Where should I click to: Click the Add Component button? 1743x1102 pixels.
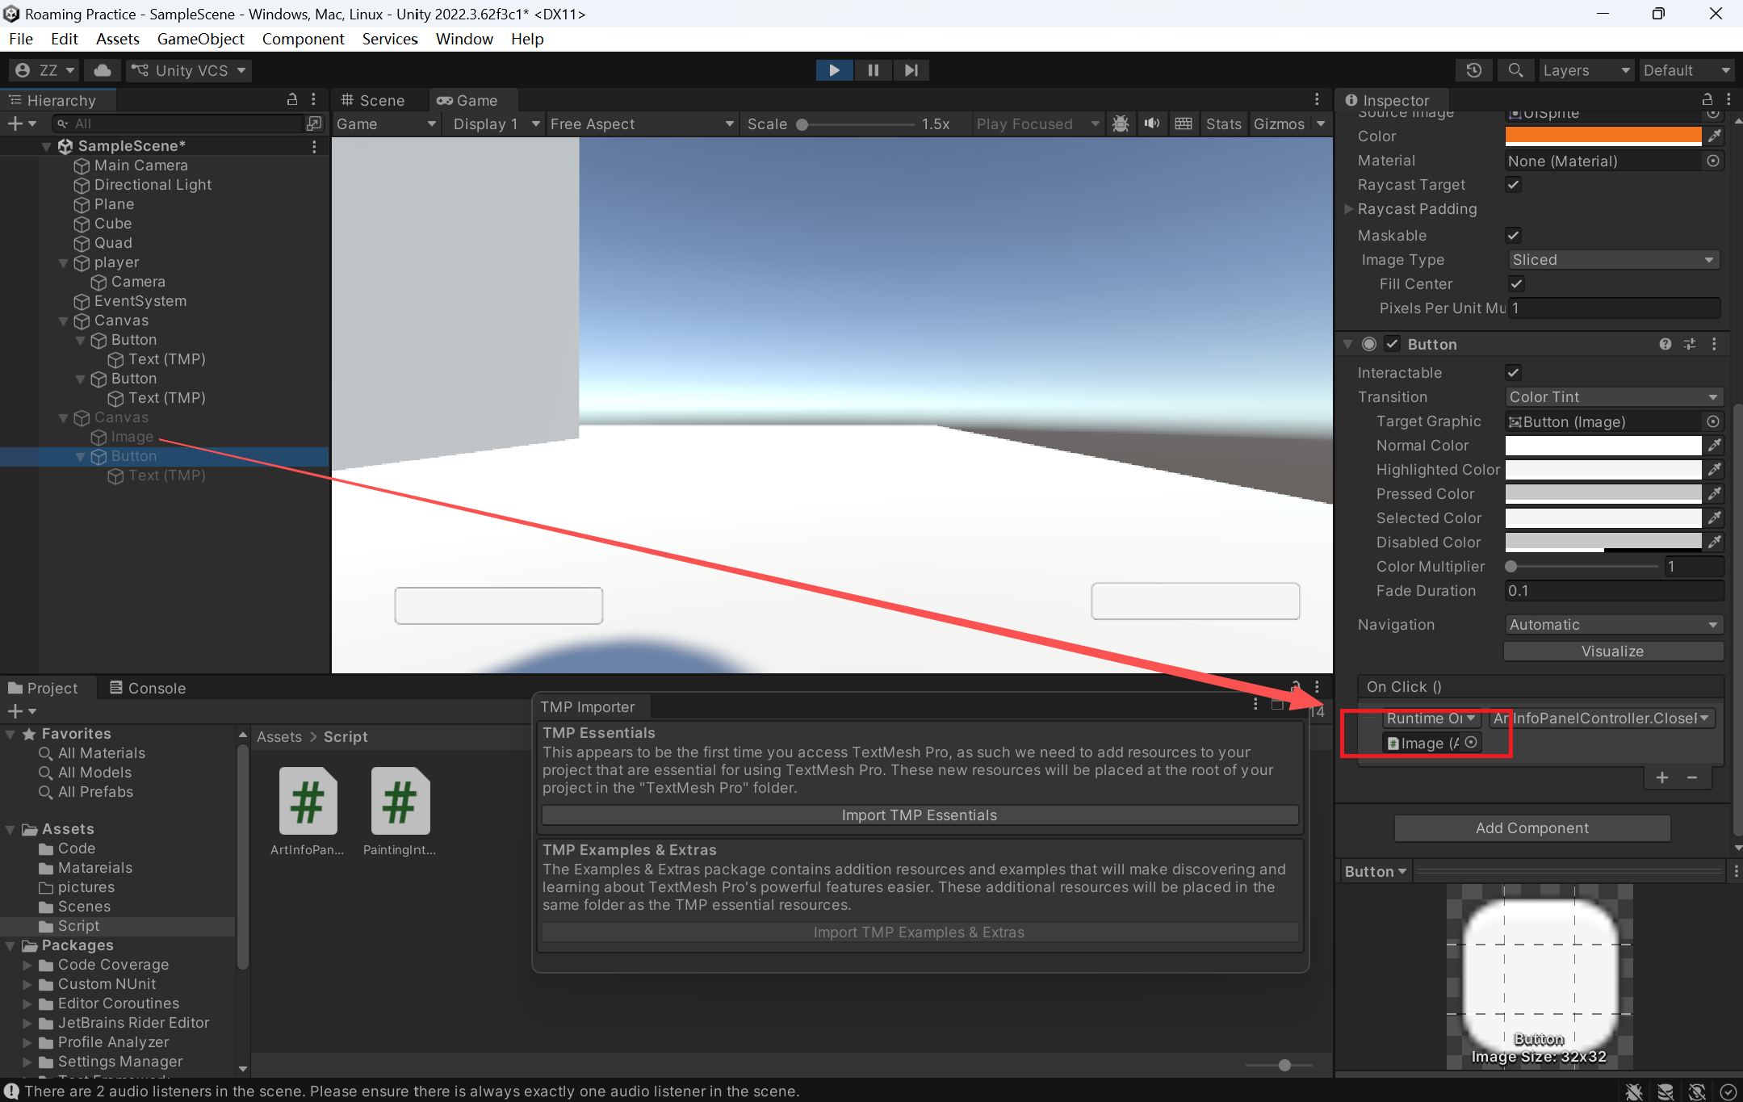pyautogui.click(x=1531, y=828)
